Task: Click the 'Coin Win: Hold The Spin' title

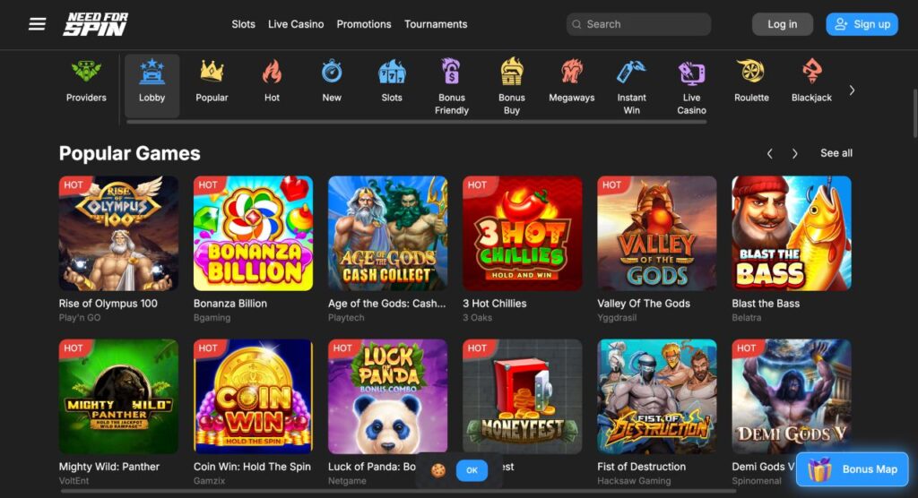Action: click(252, 467)
